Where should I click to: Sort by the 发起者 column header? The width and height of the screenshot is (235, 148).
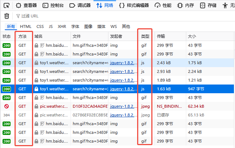(116, 36)
